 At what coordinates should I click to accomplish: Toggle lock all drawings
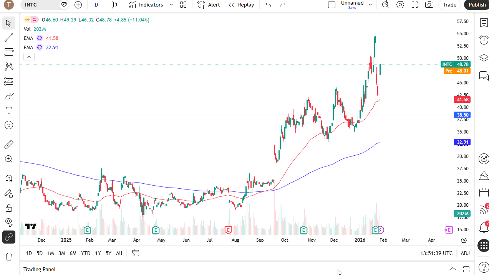9,208
